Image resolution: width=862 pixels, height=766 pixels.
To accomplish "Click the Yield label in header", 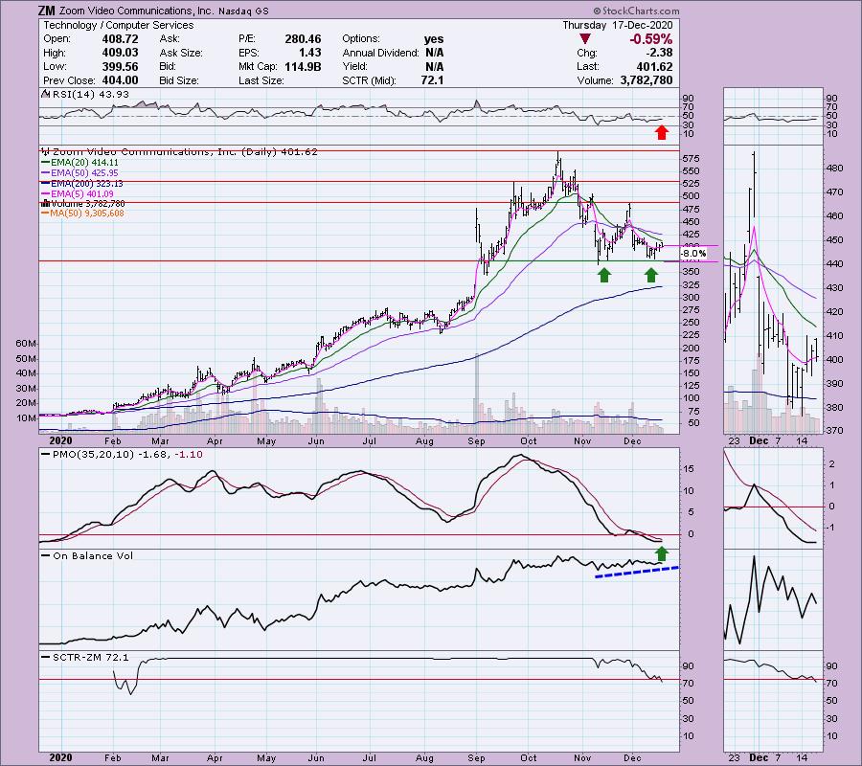I will (x=354, y=66).
